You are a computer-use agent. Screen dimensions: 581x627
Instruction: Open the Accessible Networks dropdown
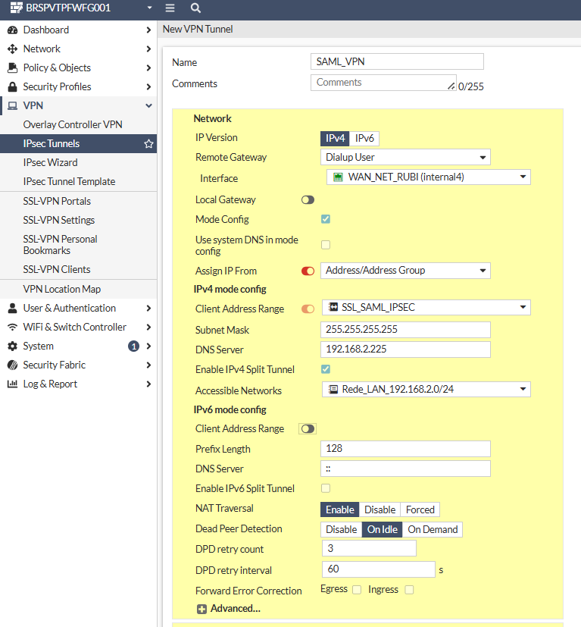(x=425, y=390)
